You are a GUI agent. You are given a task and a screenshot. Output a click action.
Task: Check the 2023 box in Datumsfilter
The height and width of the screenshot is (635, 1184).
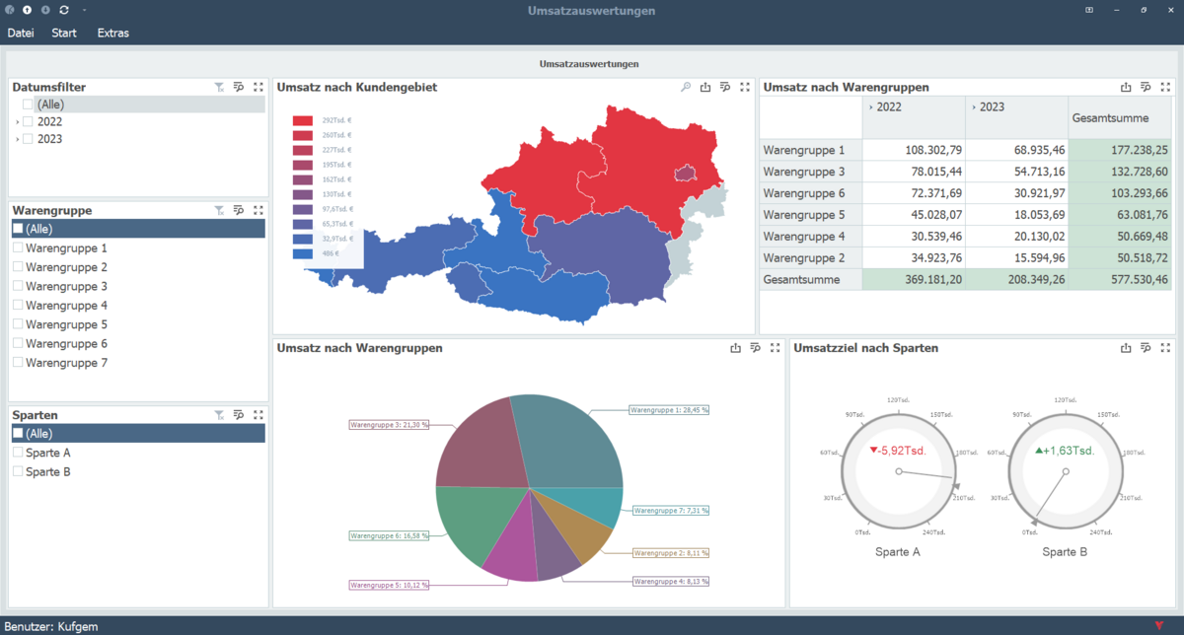point(28,139)
